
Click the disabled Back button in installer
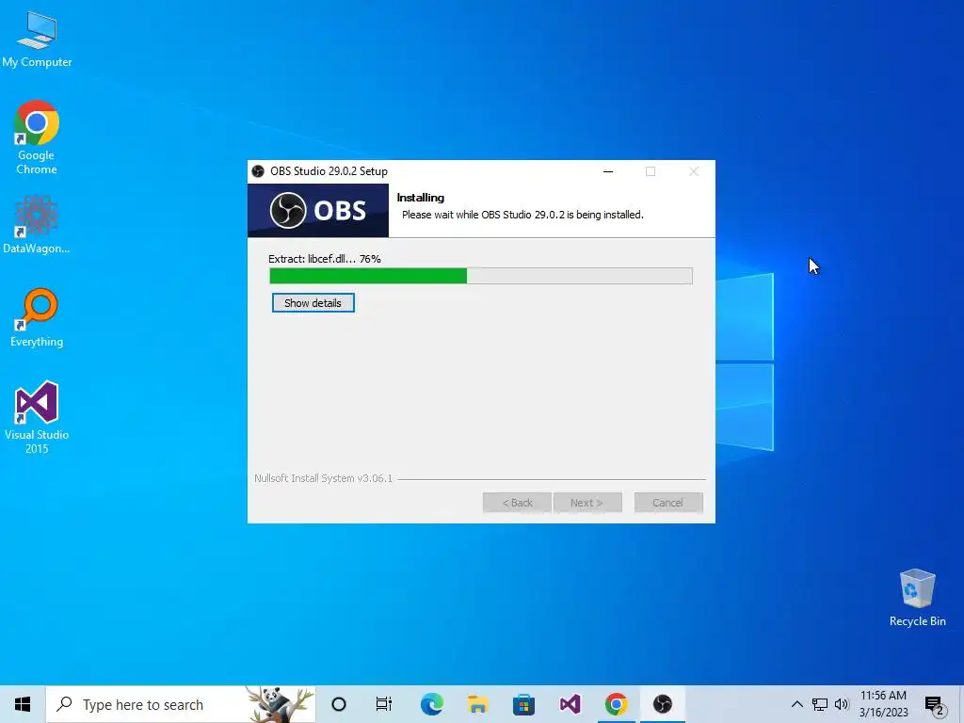point(517,503)
